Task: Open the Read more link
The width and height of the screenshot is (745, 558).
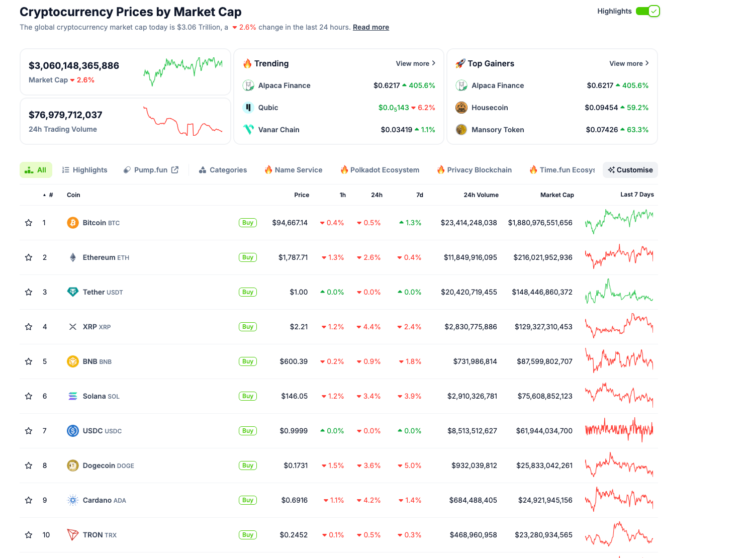Action: coord(370,27)
